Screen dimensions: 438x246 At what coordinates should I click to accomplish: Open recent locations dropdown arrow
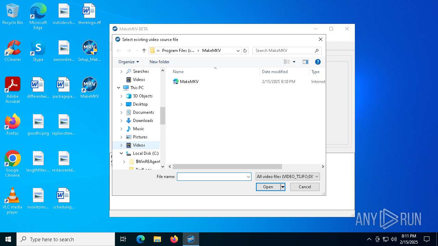(137, 51)
